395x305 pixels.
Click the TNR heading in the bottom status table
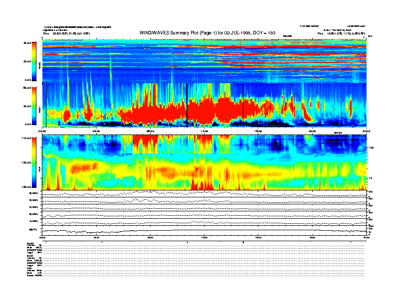pyautogui.click(x=29, y=268)
